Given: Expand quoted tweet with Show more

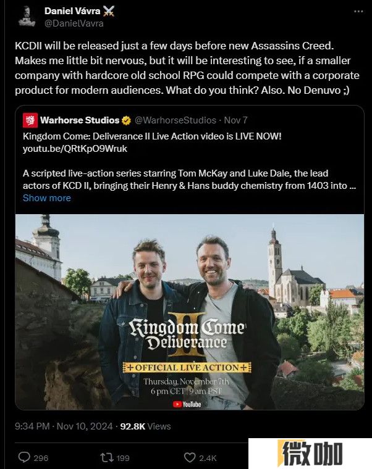Looking at the screenshot, I should (47, 198).
